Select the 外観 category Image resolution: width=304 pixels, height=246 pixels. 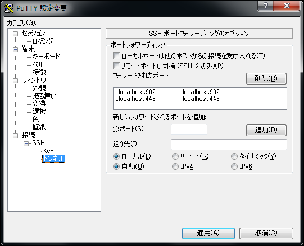point(39,88)
